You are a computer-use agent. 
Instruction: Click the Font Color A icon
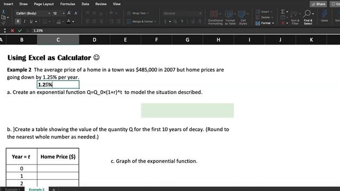coord(69,21)
